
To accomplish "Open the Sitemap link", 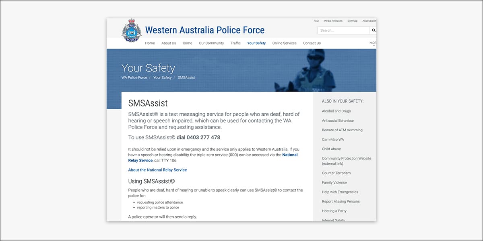I will (x=352, y=21).
